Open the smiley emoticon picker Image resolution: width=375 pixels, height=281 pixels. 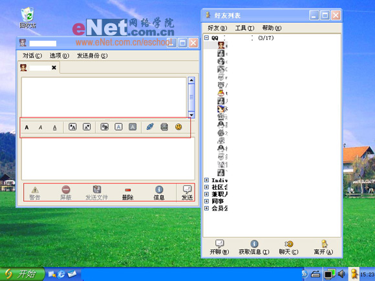click(x=178, y=127)
